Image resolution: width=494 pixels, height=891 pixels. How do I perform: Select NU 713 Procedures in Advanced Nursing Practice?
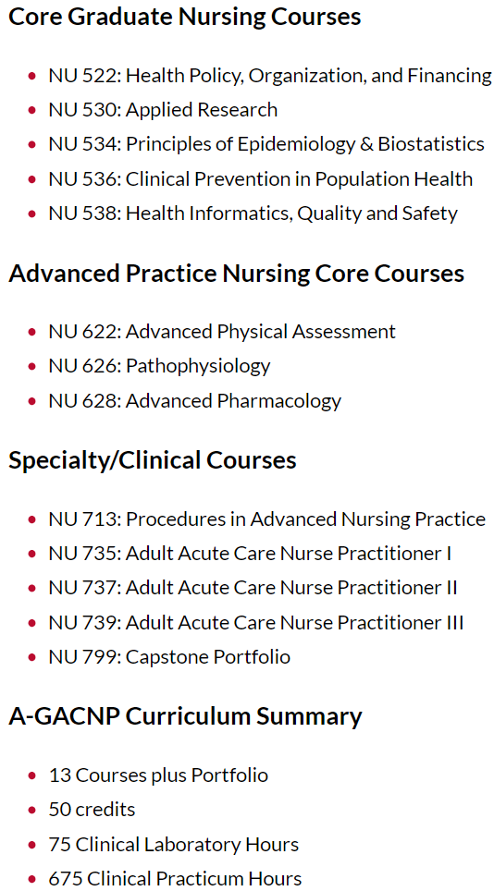coord(267,519)
